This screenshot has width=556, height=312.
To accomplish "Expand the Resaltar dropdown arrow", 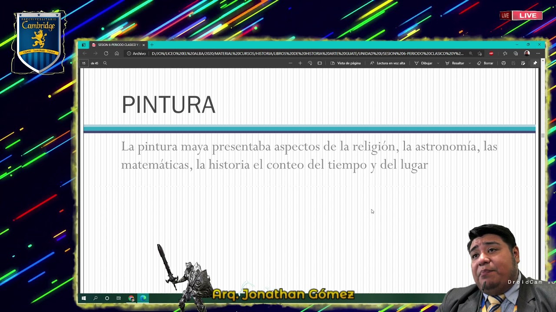I will (x=470, y=63).
